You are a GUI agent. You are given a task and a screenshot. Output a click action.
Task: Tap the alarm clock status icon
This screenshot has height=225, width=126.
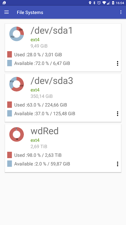(99, 3)
